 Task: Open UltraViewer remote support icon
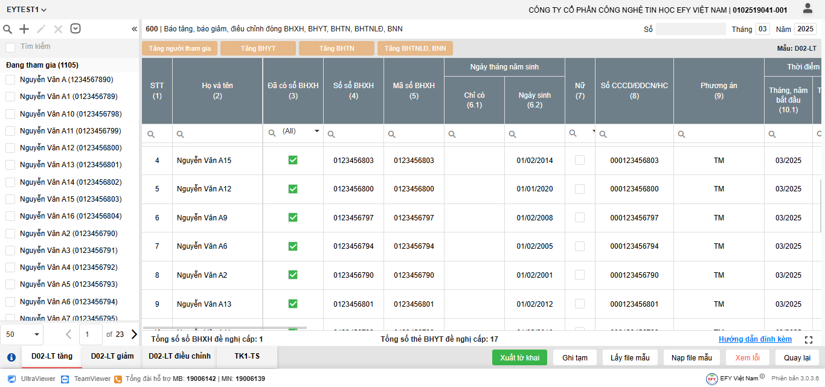point(11,379)
